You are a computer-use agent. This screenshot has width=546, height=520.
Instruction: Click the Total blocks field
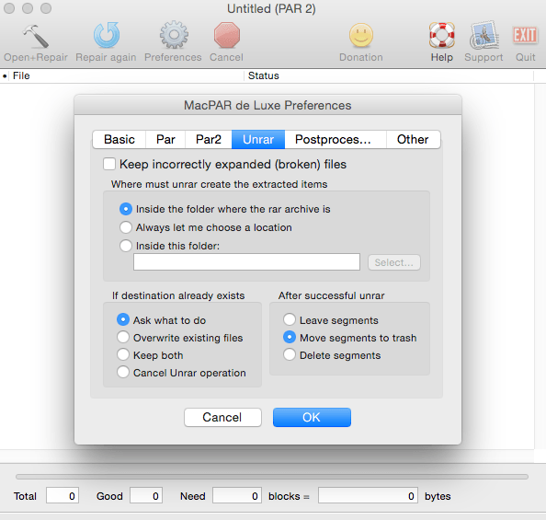pos(63,495)
